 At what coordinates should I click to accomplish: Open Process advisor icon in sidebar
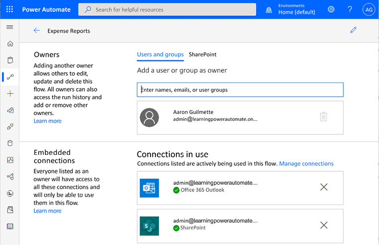10,193
